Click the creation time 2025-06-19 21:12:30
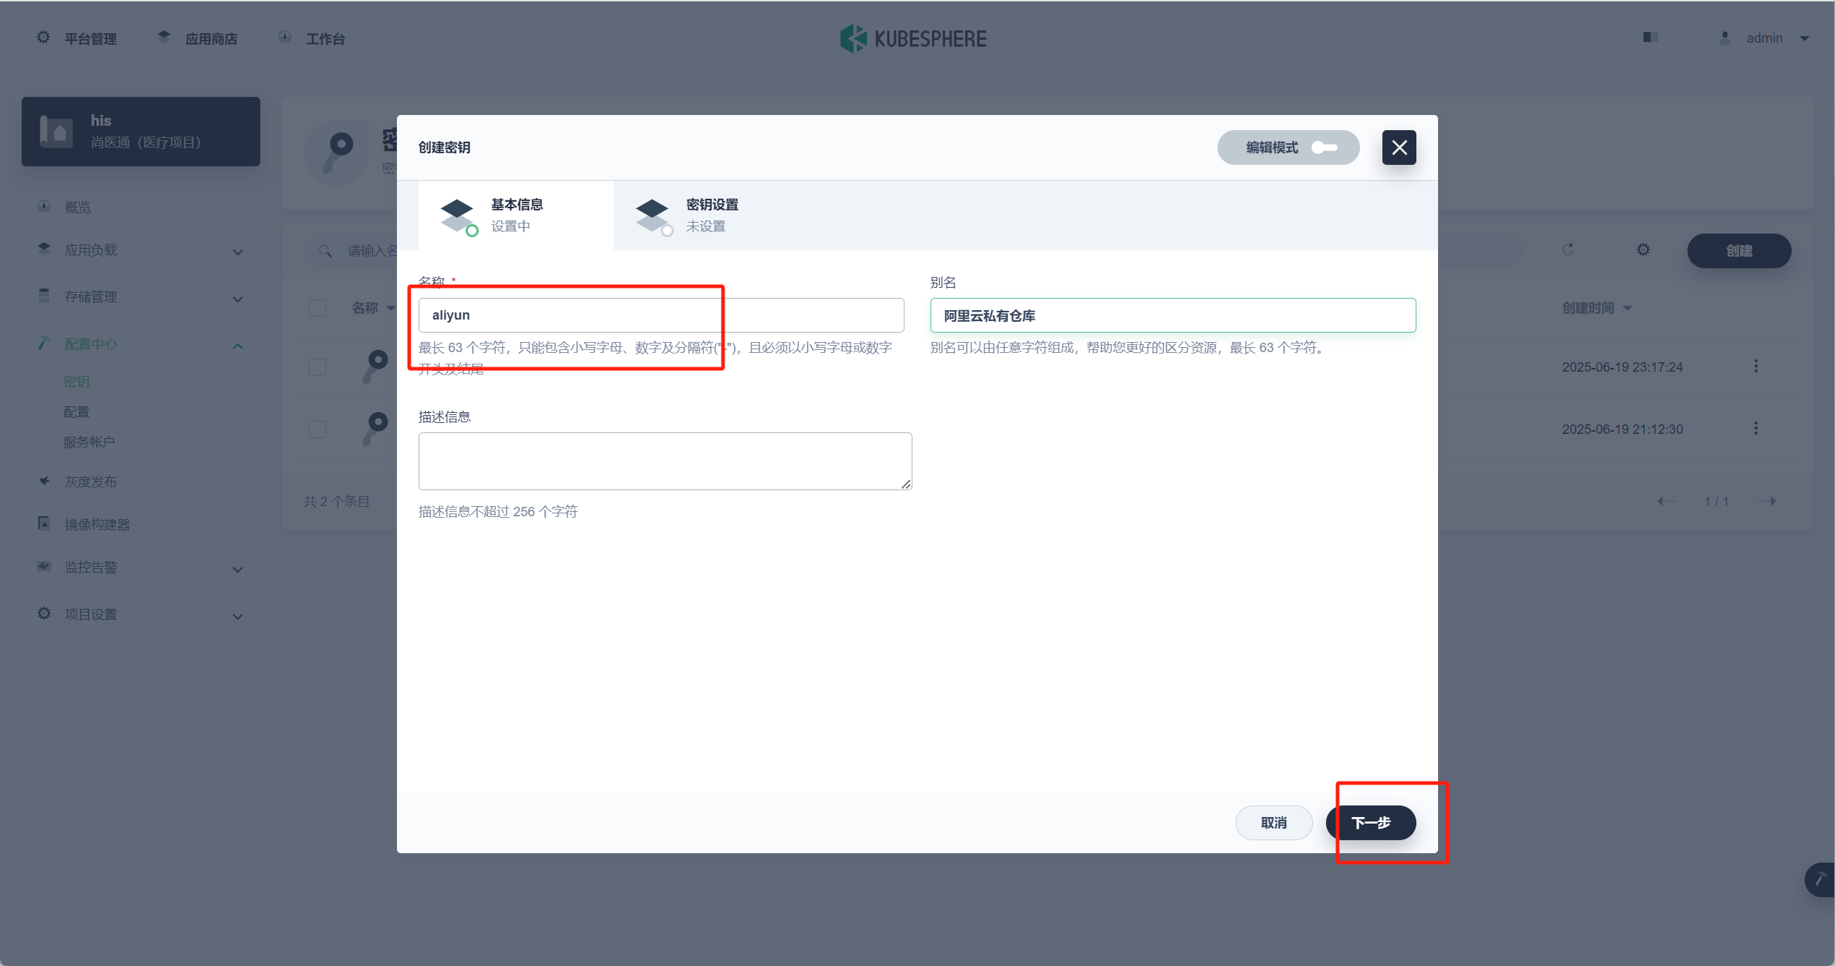The height and width of the screenshot is (966, 1835). [1622, 429]
